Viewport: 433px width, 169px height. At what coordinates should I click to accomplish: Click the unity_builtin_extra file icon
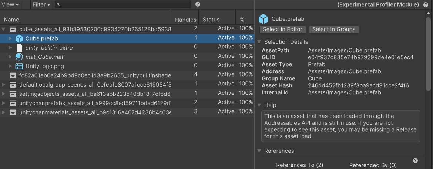(x=19, y=47)
